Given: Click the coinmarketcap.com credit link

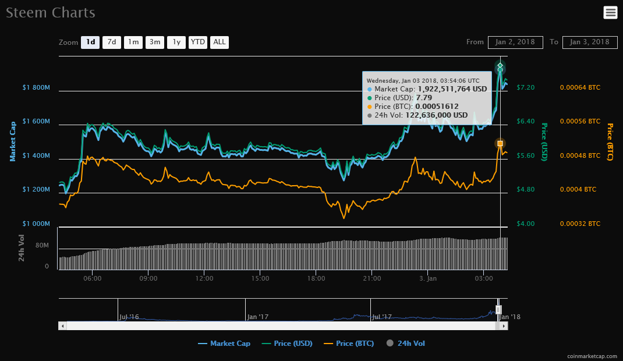Looking at the screenshot, I should 592,356.
